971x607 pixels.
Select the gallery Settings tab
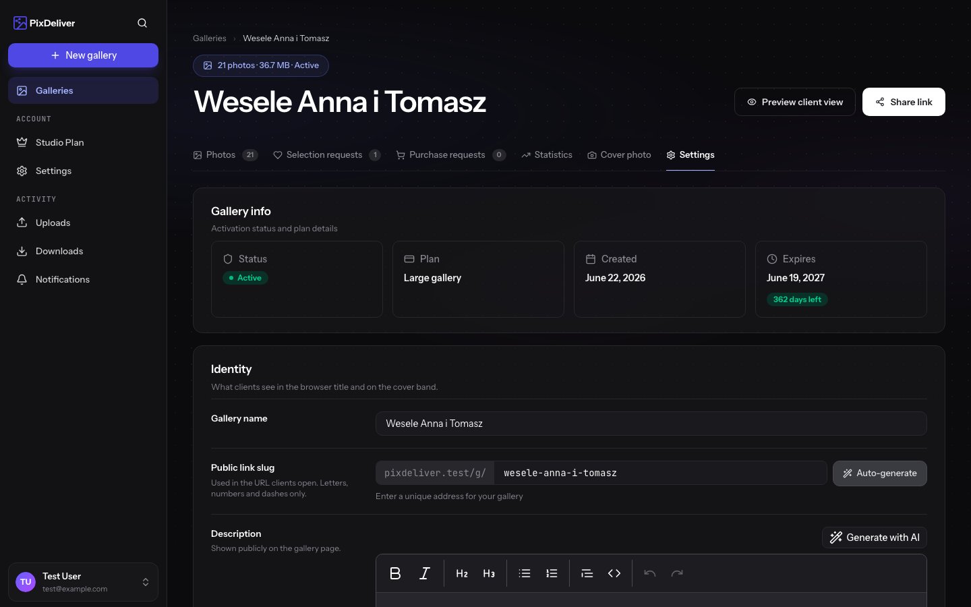click(x=690, y=155)
